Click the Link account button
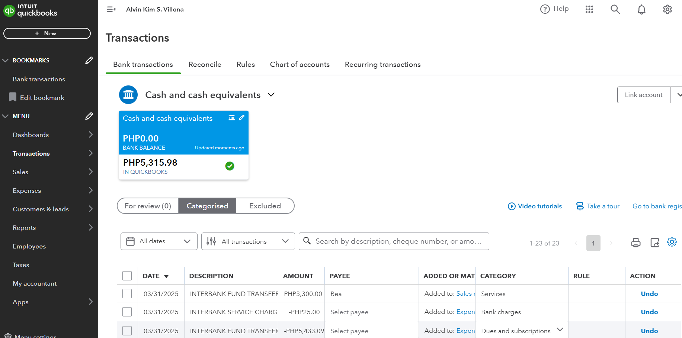The width and height of the screenshot is (682, 338). tap(644, 95)
